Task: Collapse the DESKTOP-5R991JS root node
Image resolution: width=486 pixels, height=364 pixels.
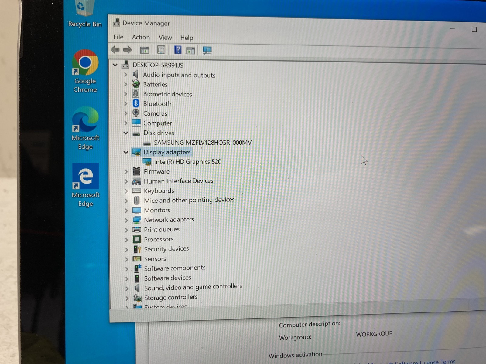Action: 115,65
